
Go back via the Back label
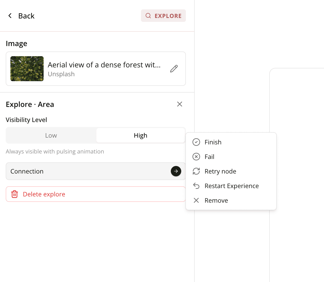pos(26,16)
